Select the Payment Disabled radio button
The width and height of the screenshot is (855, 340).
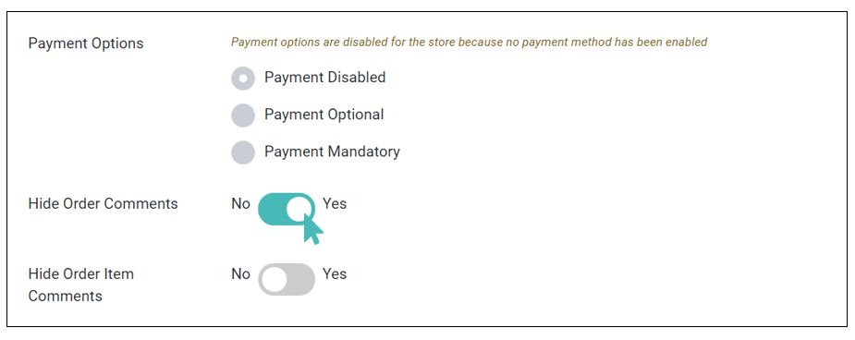pyautogui.click(x=243, y=79)
